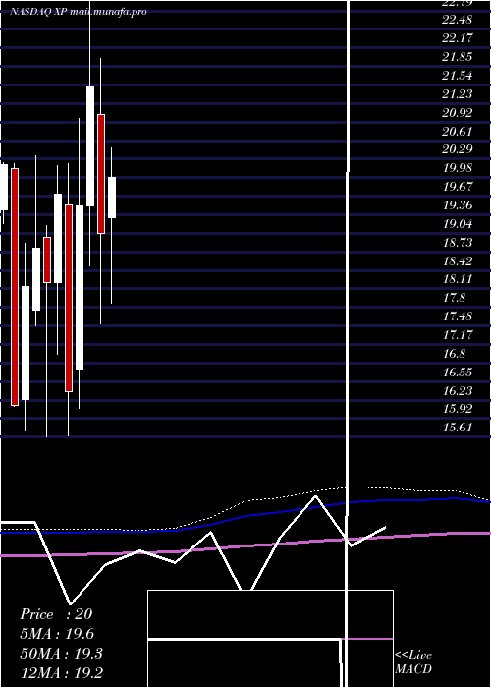This screenshot has width=491, height=688.
Task: Click the 21.54 price axis label
Action: [x=458, y=76]
